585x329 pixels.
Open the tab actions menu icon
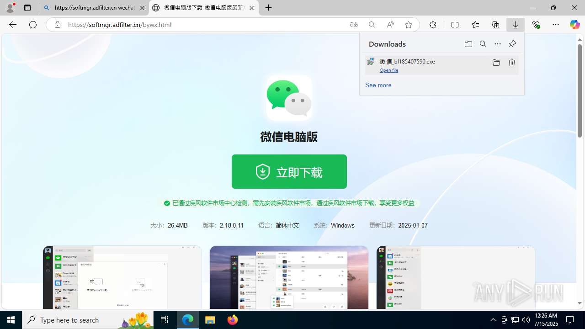pos(27,8)
